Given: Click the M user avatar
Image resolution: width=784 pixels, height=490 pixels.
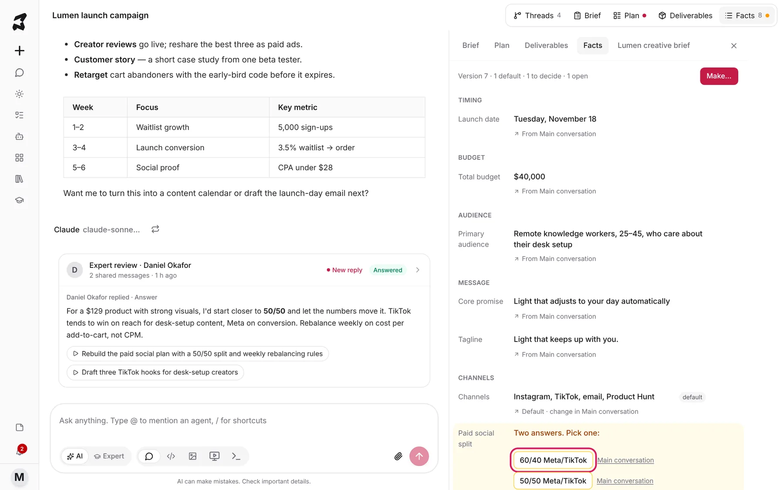Looking at the screenshot, I should click(x=19, y=477).
